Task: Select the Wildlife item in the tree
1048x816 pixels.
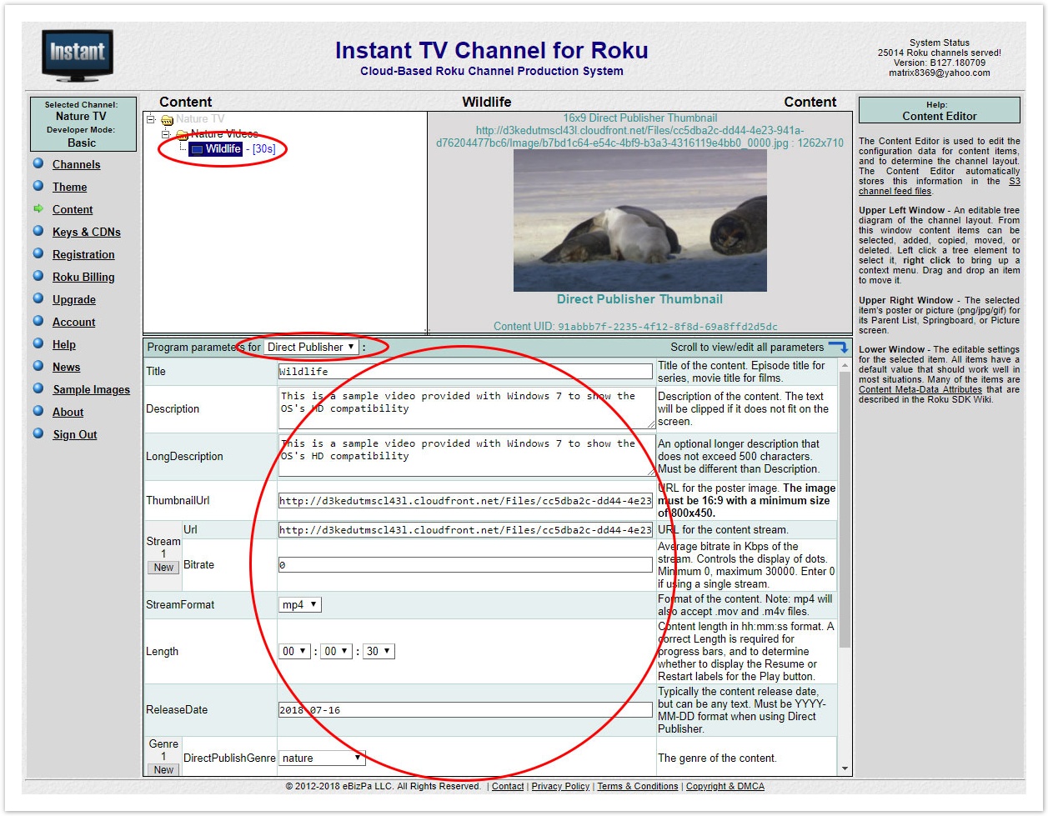Action: point(223,149)
